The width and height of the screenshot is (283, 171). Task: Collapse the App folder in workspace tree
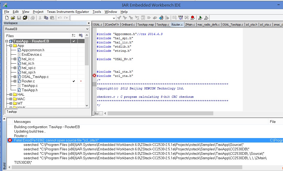tap(11, 46)
